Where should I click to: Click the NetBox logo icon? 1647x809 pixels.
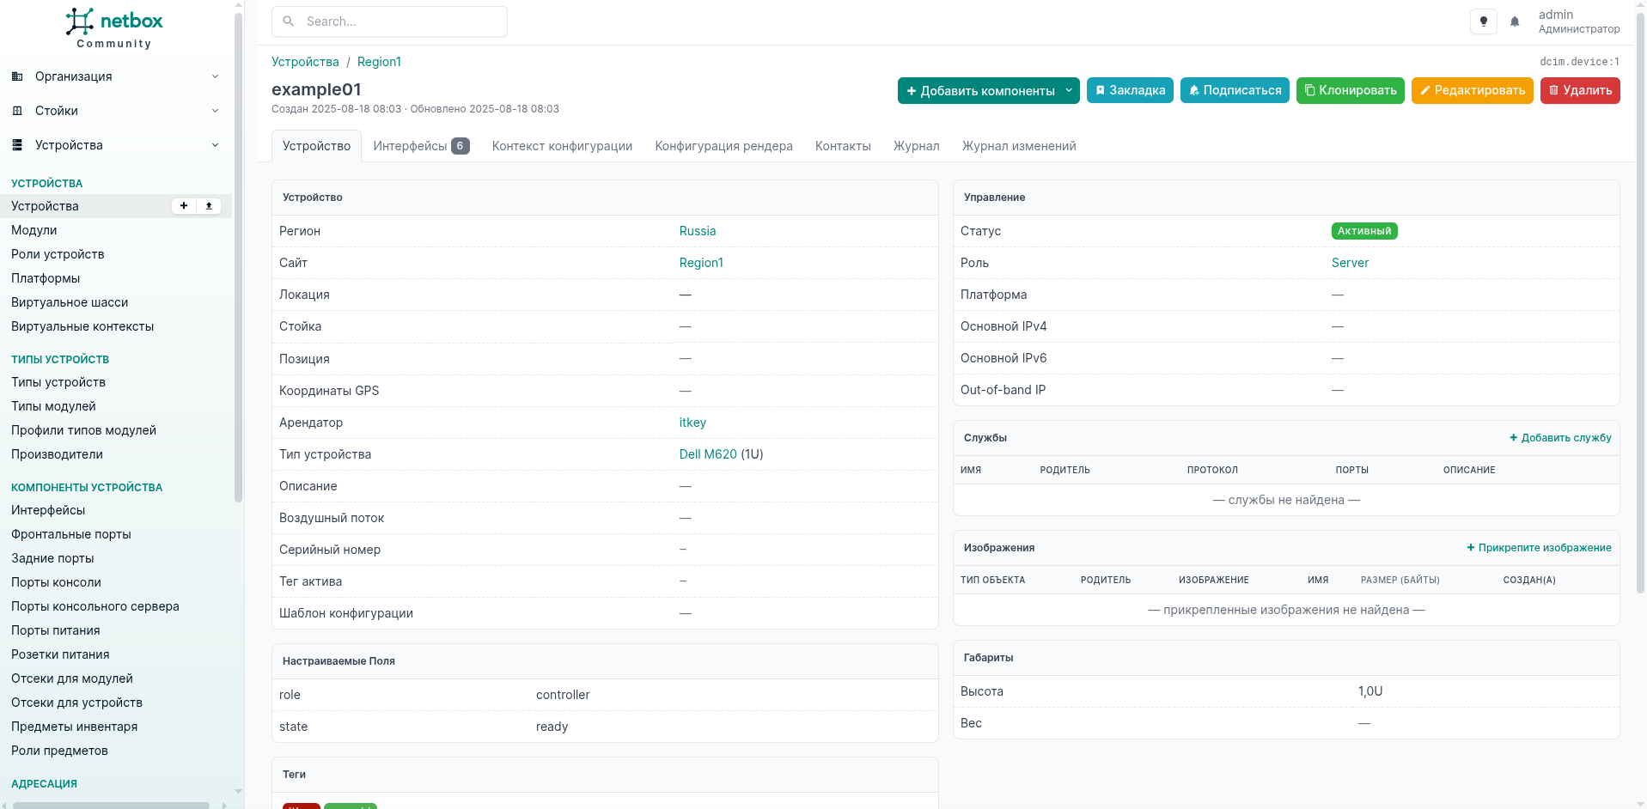point(80,21)
